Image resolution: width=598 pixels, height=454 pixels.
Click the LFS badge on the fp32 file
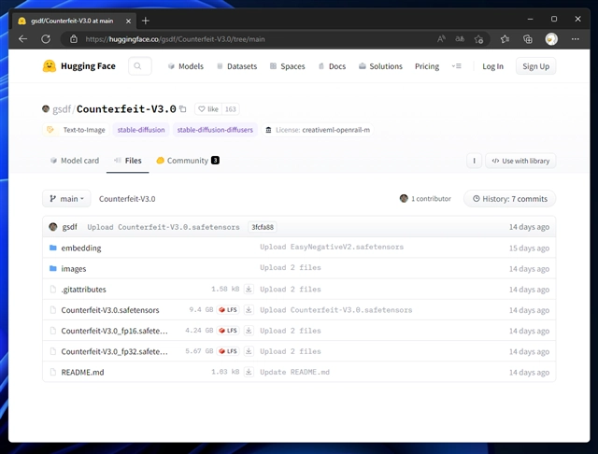click(x=228, y=351)
